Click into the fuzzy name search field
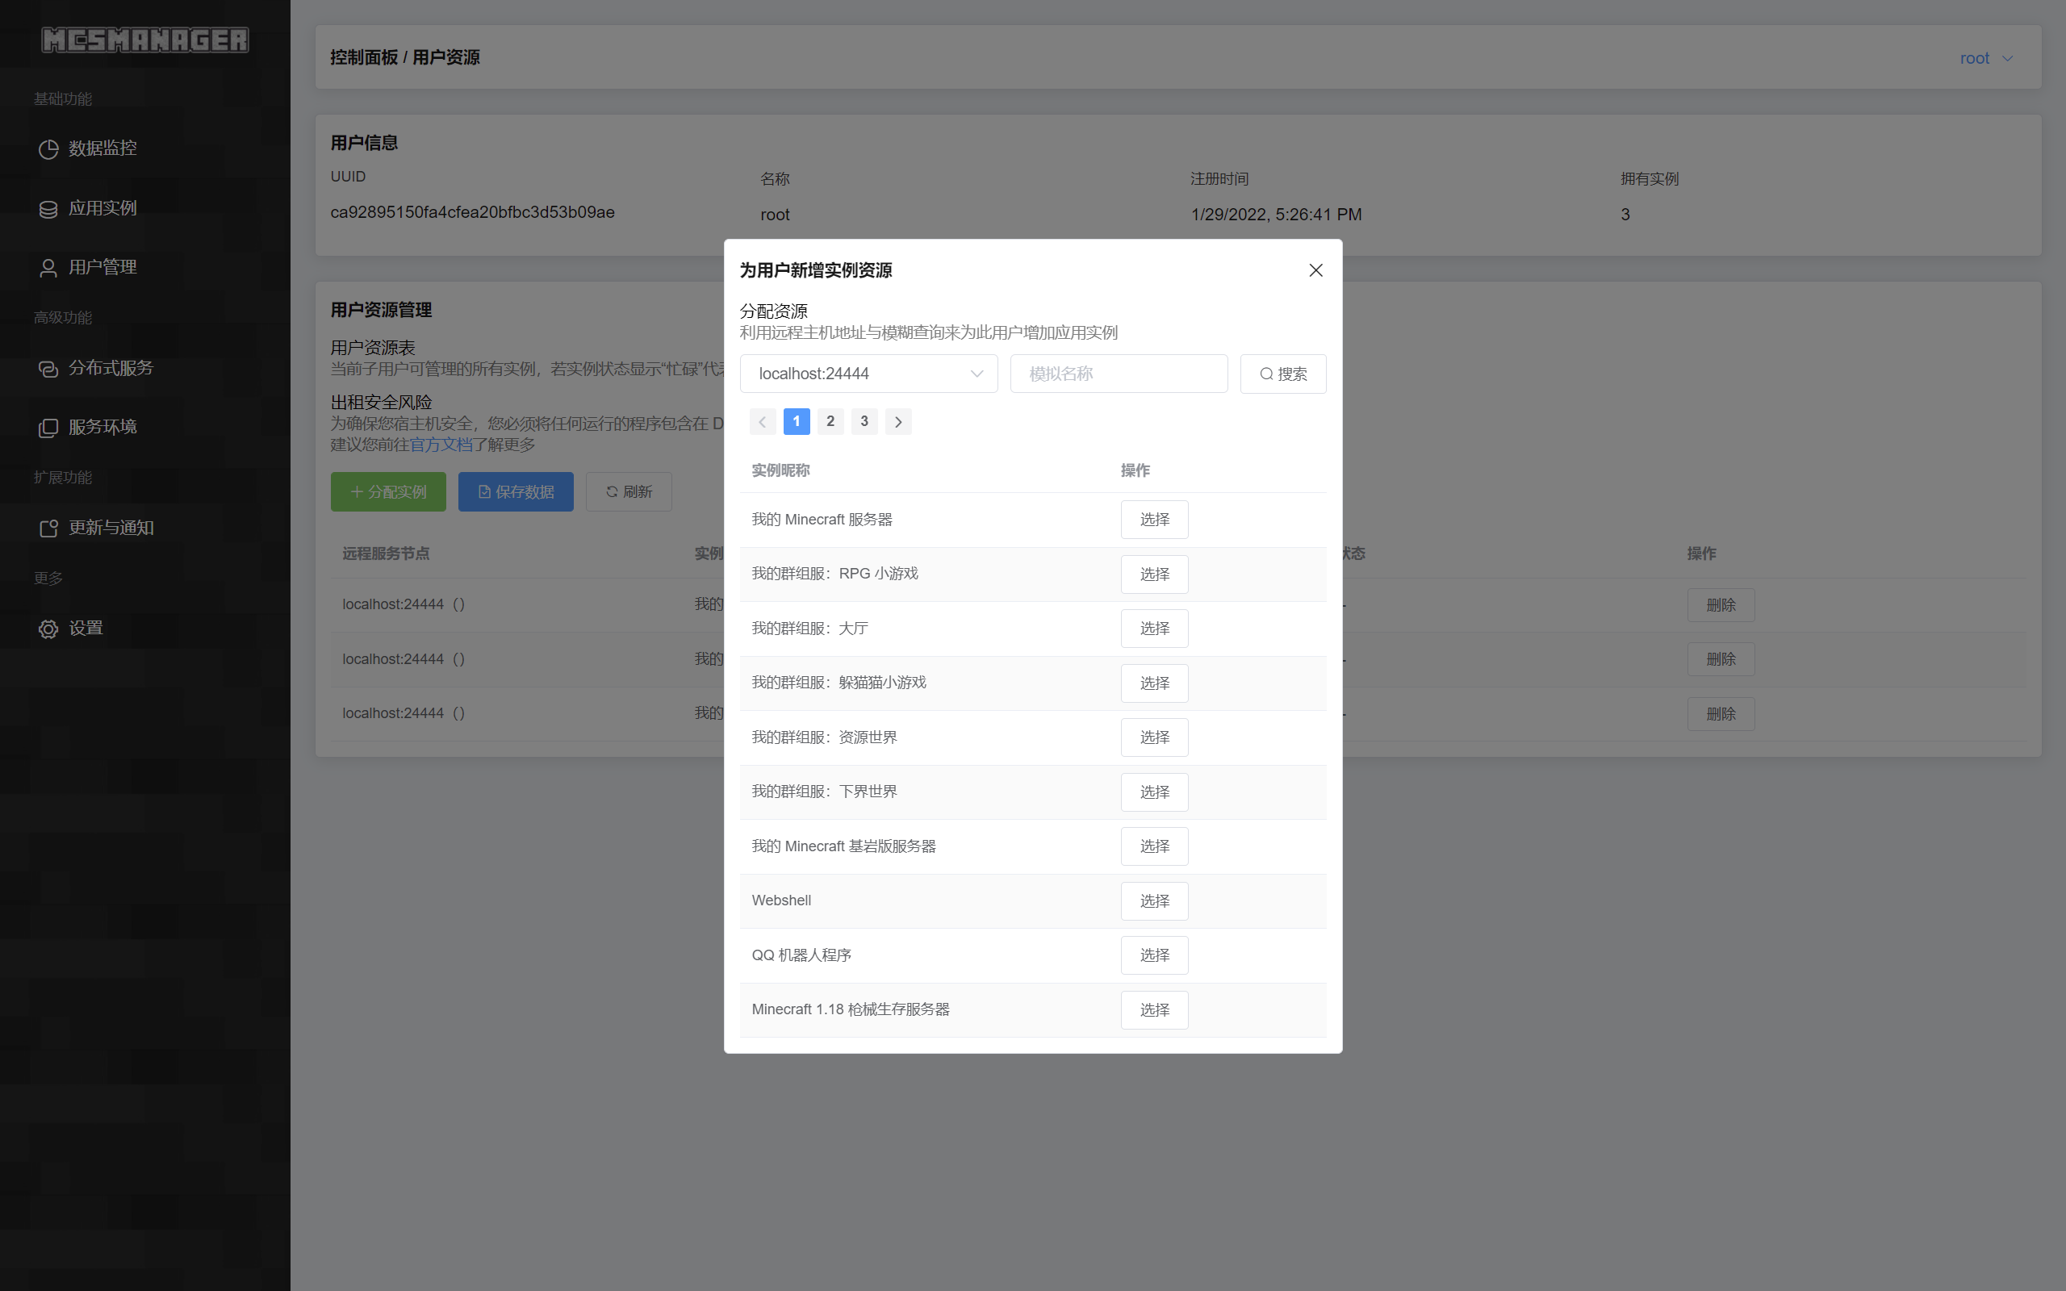The width and height of the screenshot is (2066, 1291). coord(1119,374)
